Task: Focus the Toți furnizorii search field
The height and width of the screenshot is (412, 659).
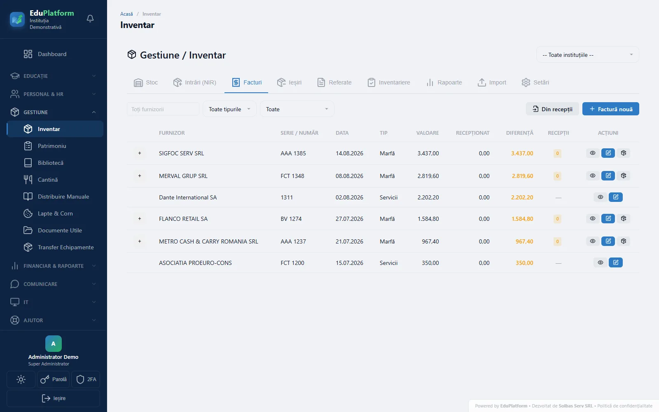Action: point(163,109)
